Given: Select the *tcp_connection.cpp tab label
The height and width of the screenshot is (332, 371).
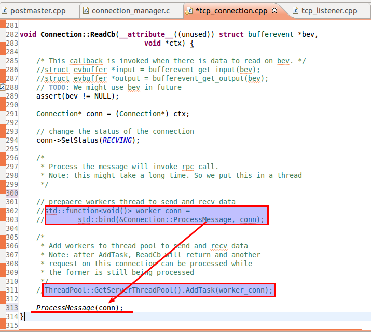Looking at the screenshot, I should tap(232, 10).
